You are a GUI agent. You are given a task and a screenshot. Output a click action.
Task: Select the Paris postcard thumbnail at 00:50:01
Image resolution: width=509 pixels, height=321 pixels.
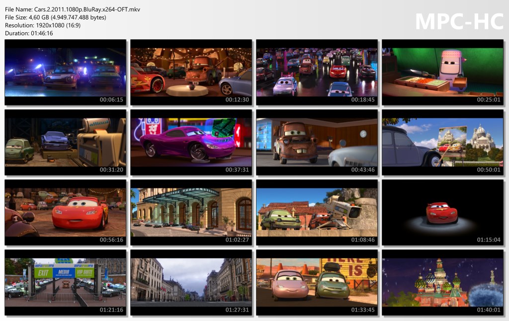pos(442,143)
